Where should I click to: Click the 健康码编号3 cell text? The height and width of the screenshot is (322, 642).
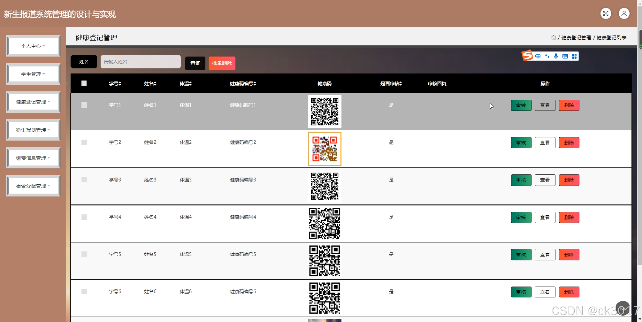pos(243,180)
